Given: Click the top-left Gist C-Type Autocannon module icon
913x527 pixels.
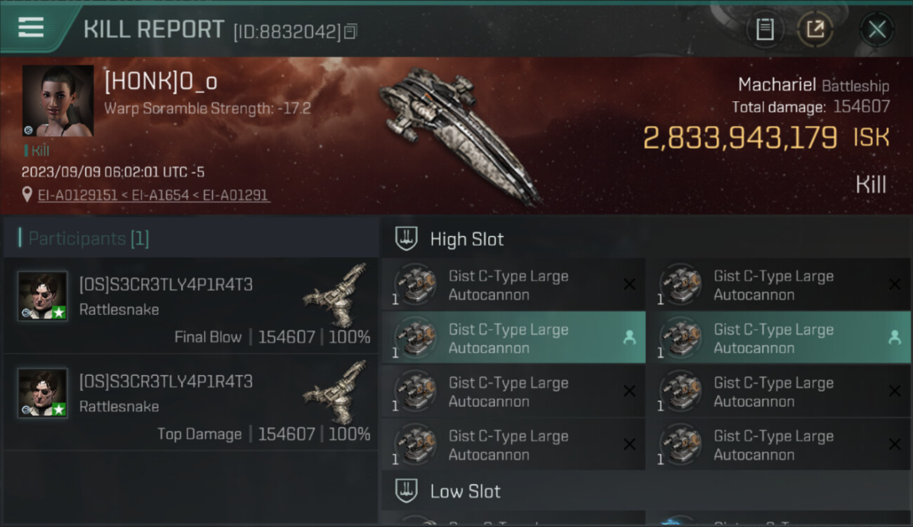Looking at the screenshot, I should pos(414,285).
